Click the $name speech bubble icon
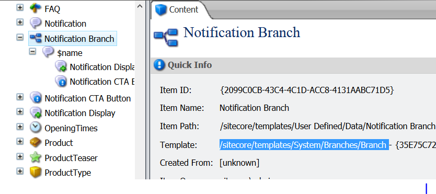The image size is (436, 194). tap(48, 52)
